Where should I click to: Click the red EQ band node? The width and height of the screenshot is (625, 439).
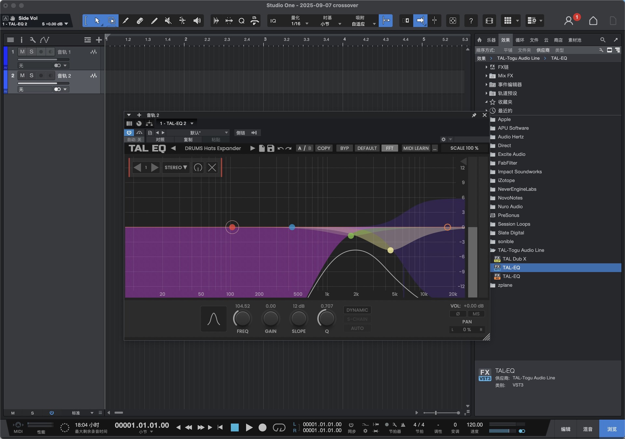point(232,227)
